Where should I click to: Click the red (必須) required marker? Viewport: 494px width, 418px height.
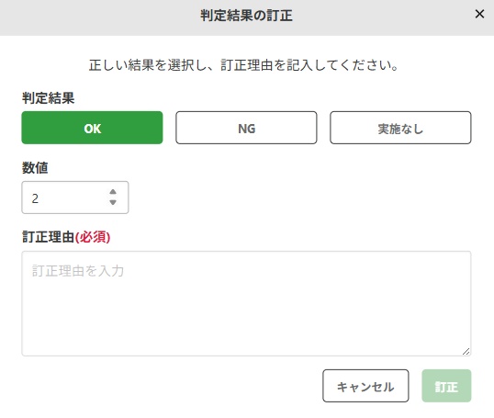pos(93,237)
